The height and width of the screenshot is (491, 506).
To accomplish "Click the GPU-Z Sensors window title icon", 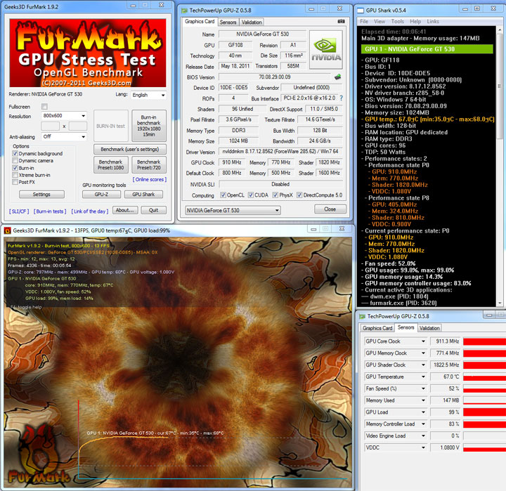I will click(362, 317).
